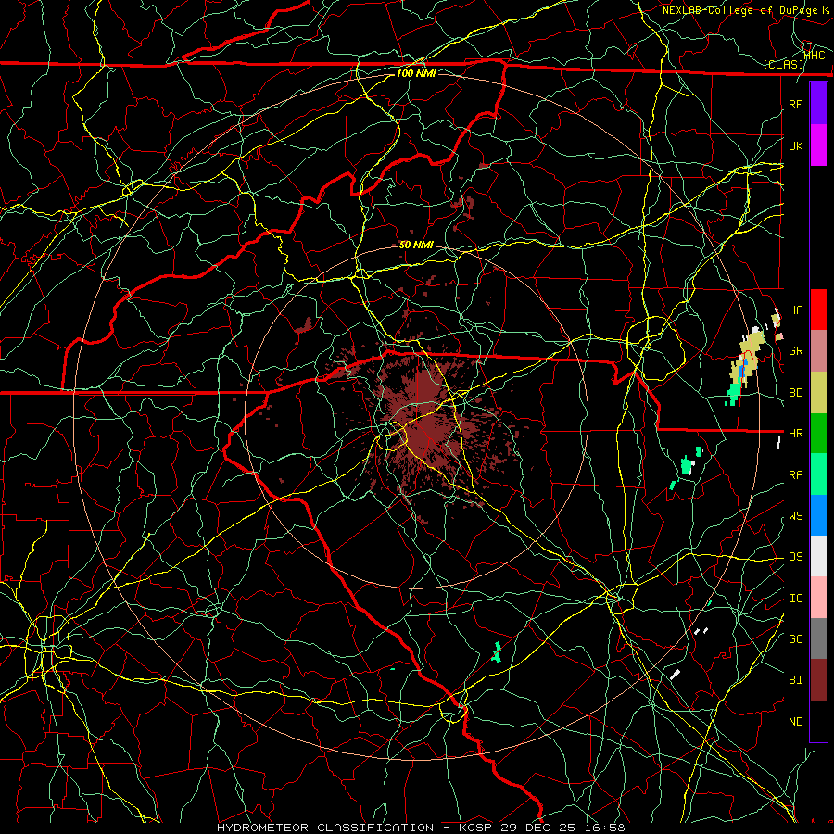The image size is (834, 834).
Task: Click the DS legend label
Action: (795, 557)
